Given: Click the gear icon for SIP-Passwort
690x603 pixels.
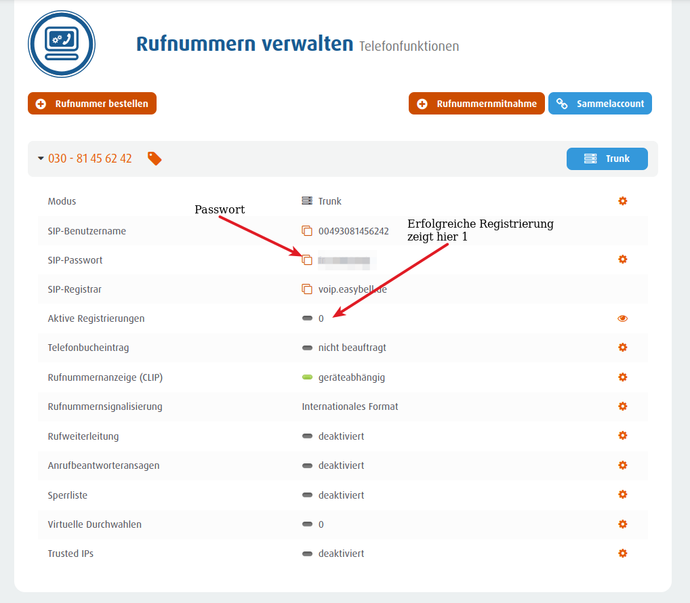Looking at the screenshot, I should click(x=622, y=259).
